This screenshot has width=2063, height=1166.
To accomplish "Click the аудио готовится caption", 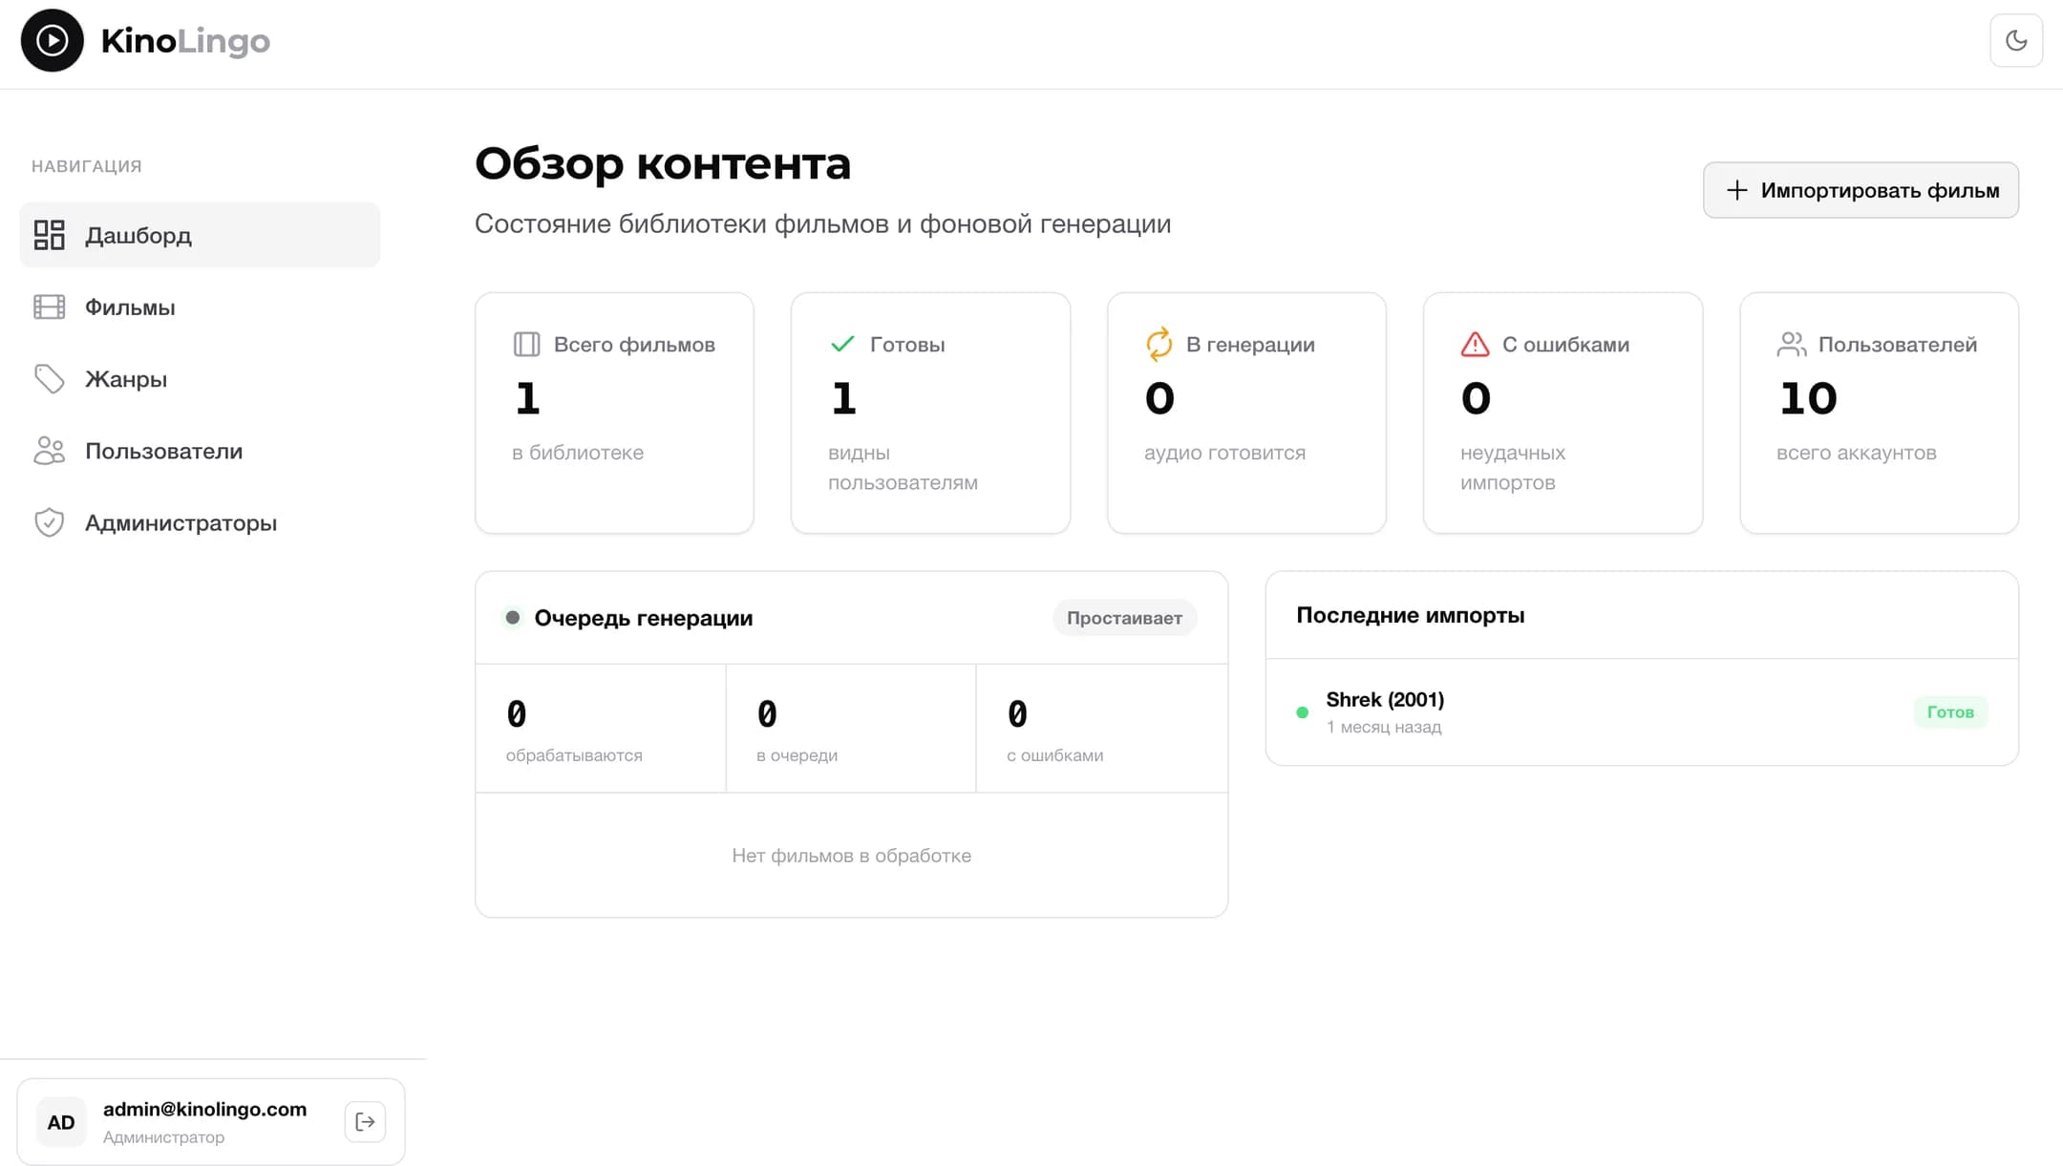I will [x=1224, y=453].
